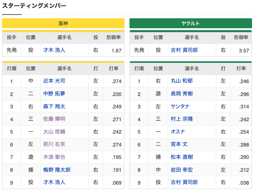Click 打順 header in Hanshin lineup table
The height and width of the screenshot is (194, 254).
pos(11,68)
